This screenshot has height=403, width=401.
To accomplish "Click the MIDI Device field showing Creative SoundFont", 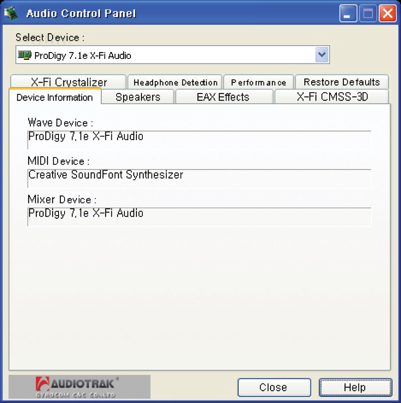I will tap(199, 178).
